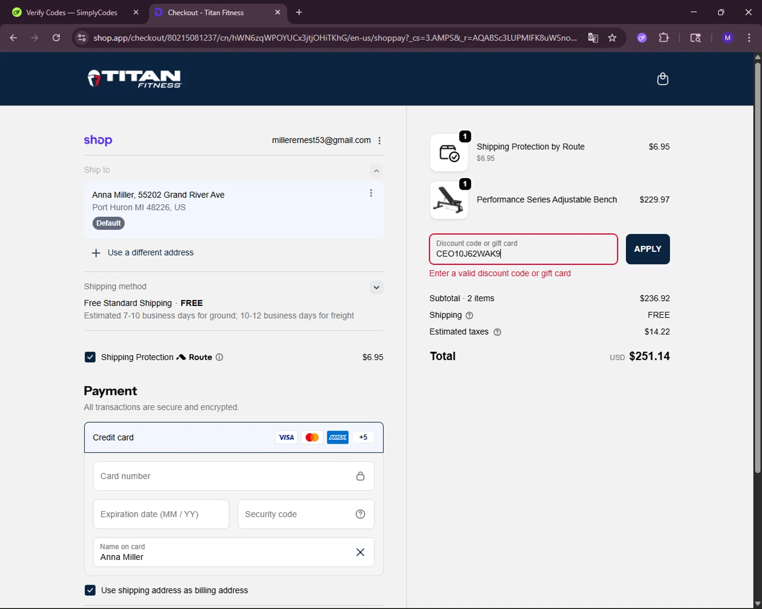Click the Name on card field
The image size is (762, 609).
tap(234, 552)
